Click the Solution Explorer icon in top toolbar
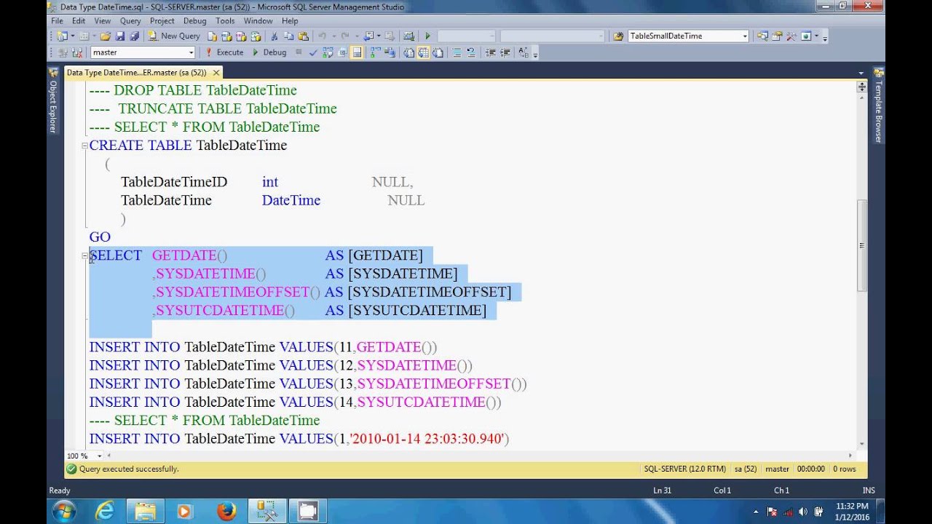 pos(762,36)
